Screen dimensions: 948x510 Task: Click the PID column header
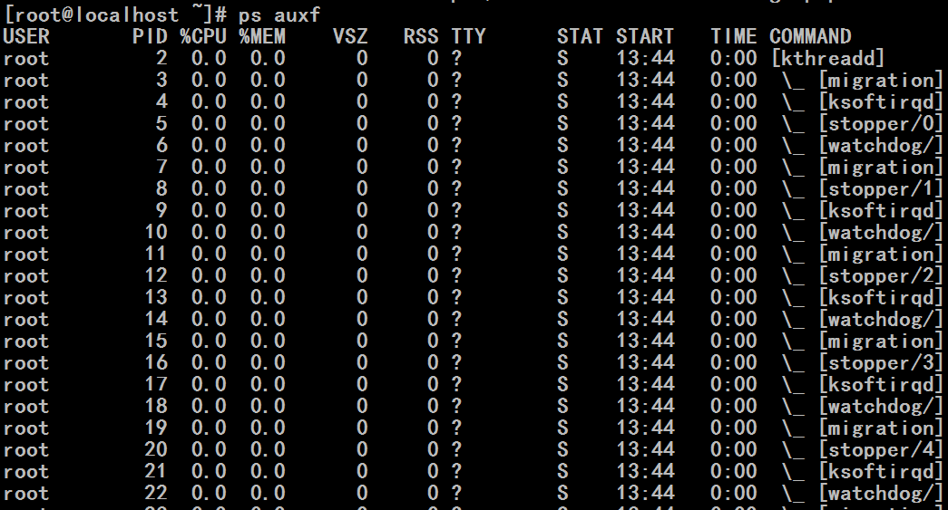150,37
